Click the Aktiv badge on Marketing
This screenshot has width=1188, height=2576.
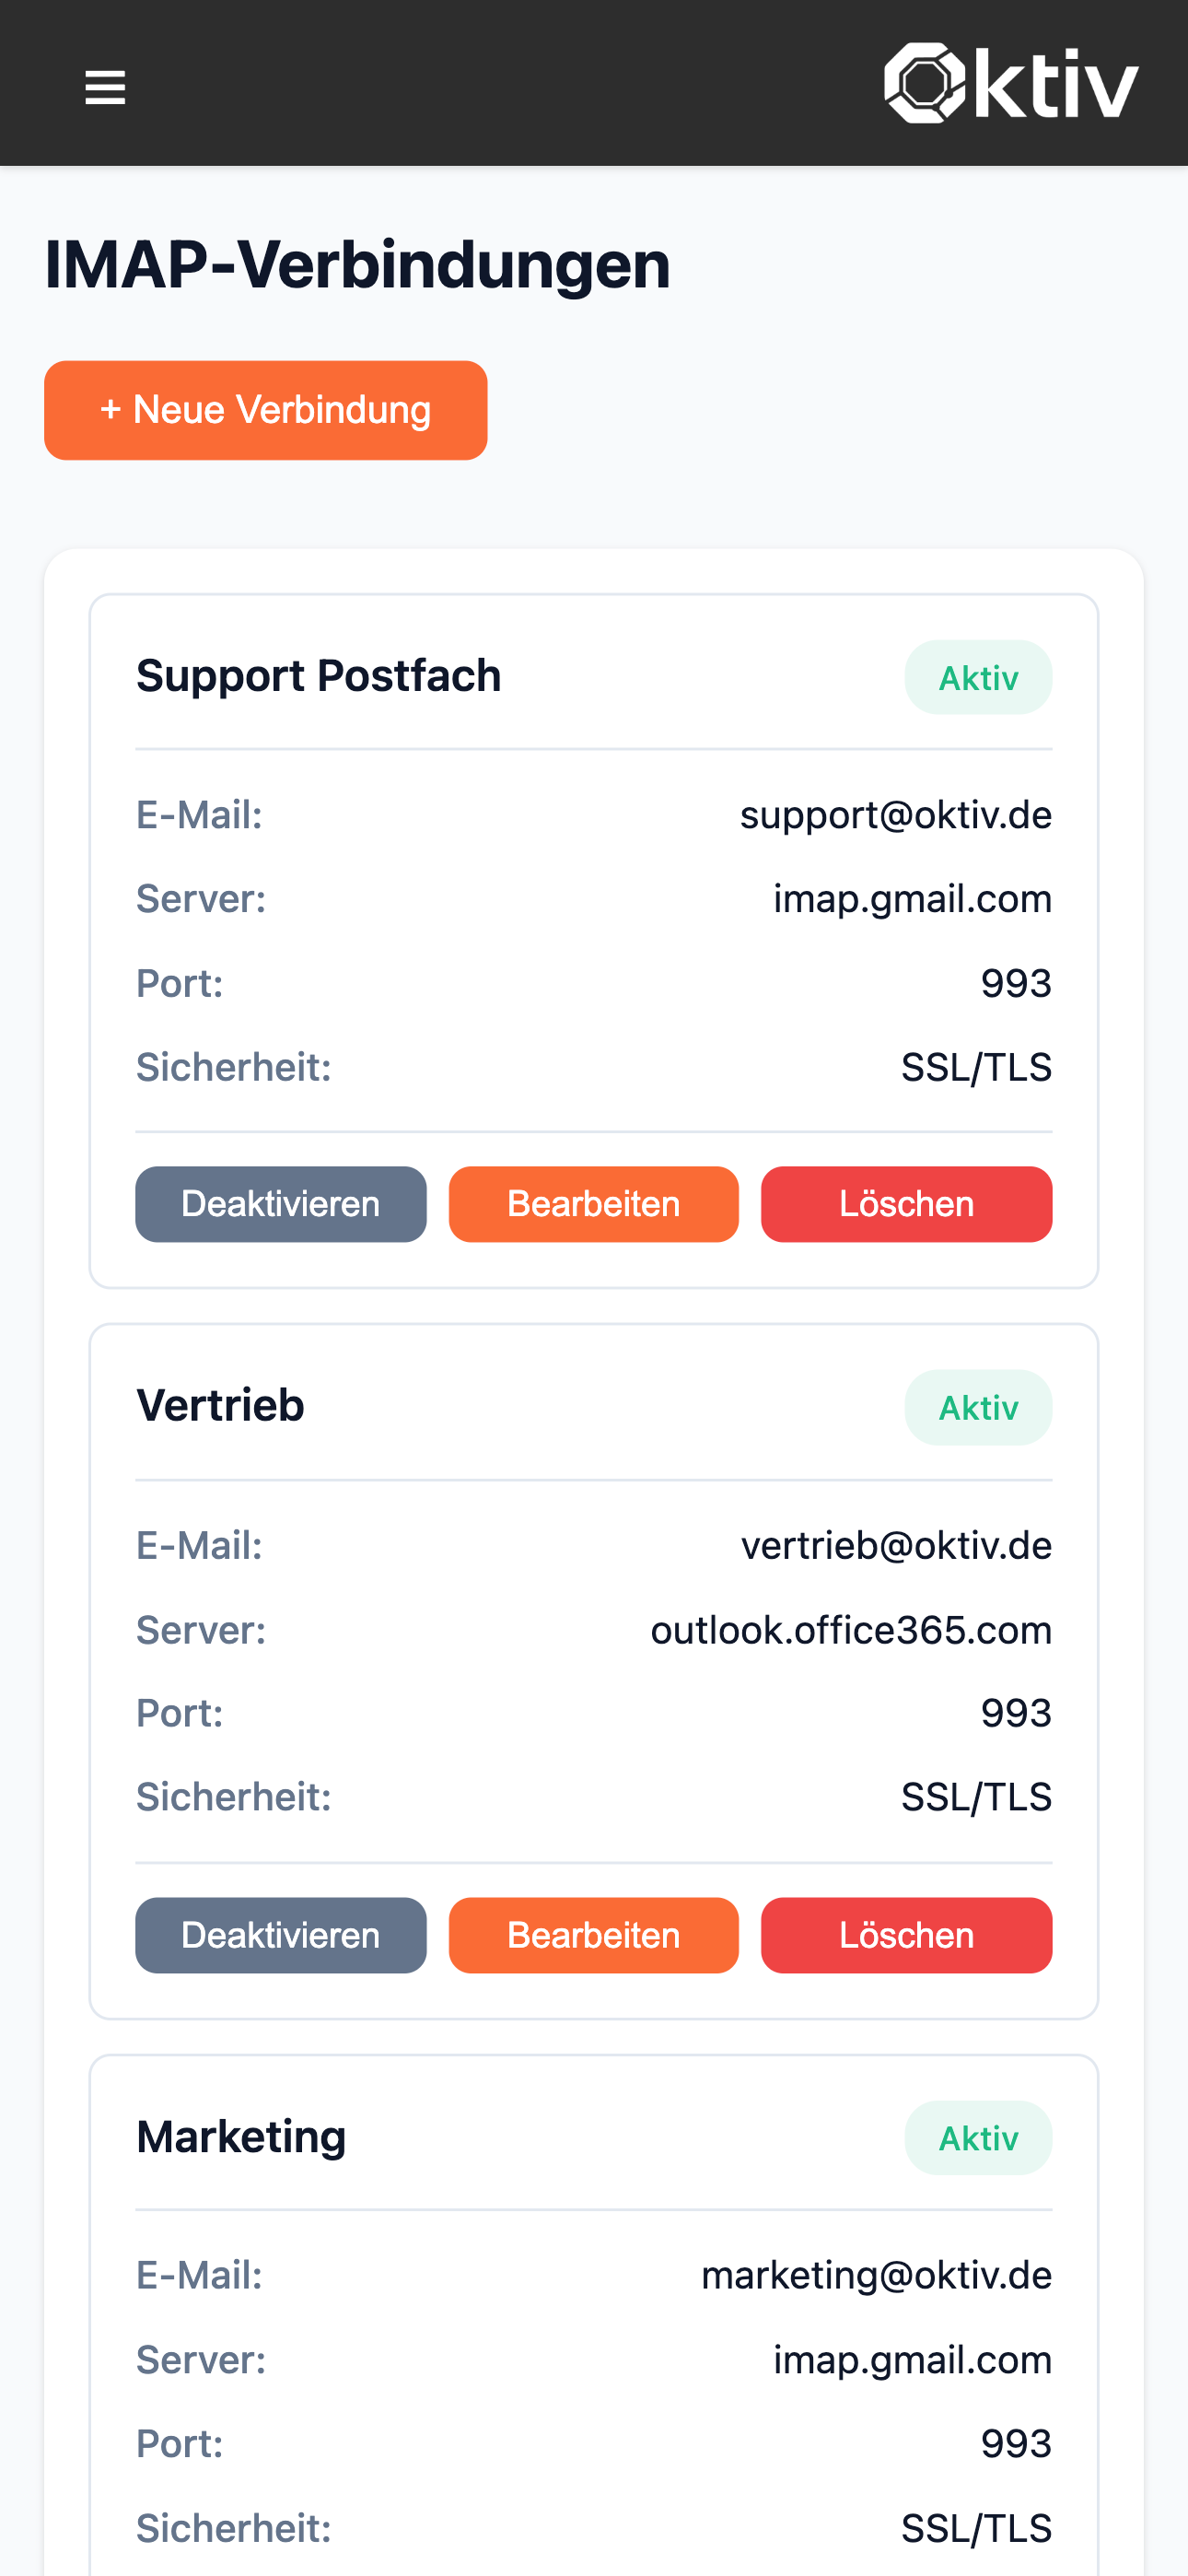point(978,2138)
